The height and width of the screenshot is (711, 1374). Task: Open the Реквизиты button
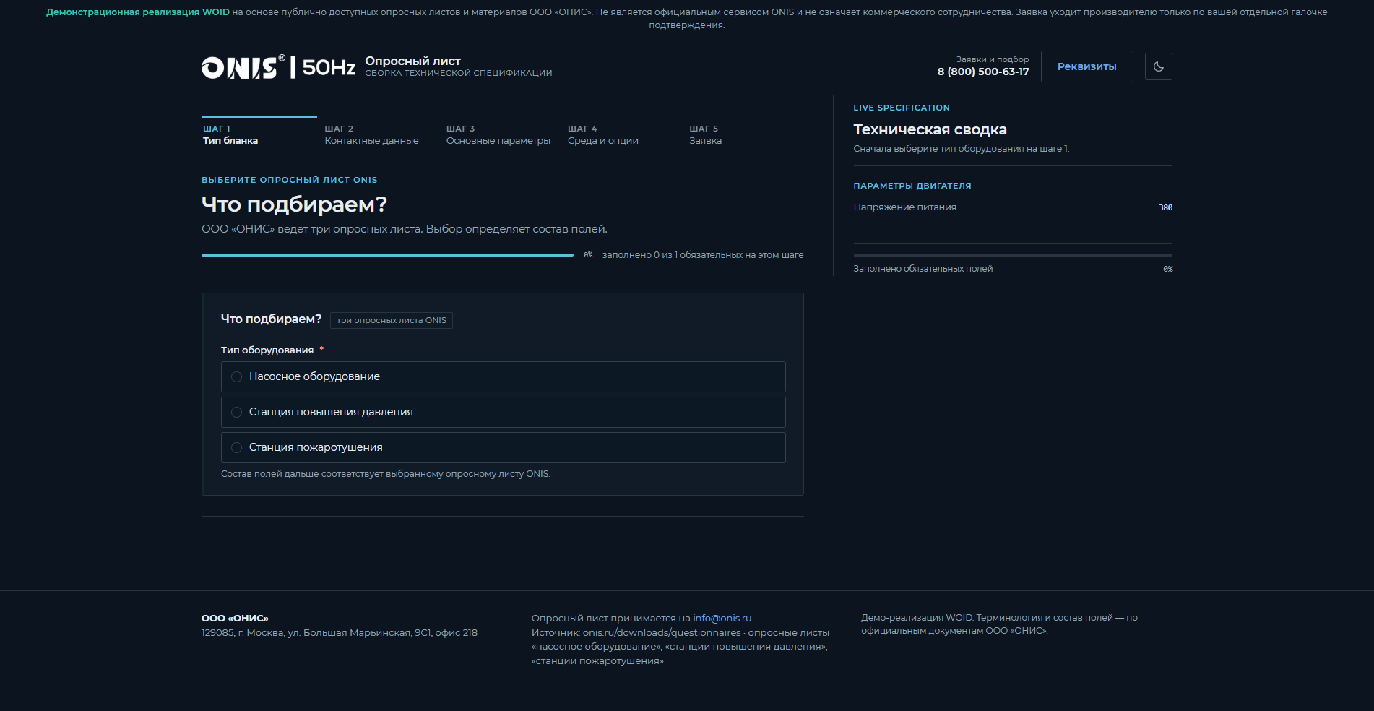coord(1086,66)
